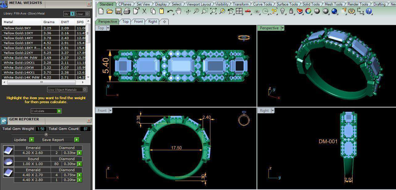The image size is (396, 190).
Task: Select the Pan hand tool
Action: 179,11
